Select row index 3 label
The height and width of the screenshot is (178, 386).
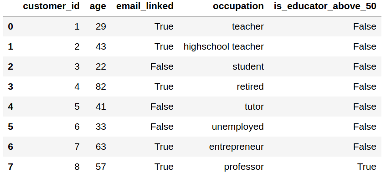click(10, 86)
